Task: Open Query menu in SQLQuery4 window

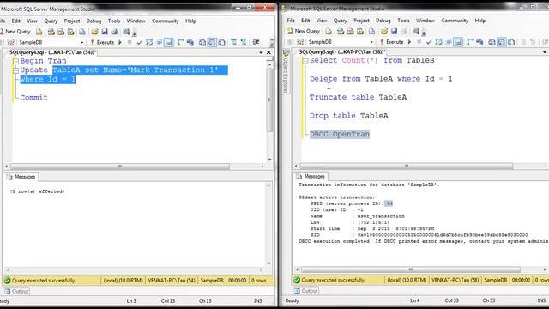Action: click(x=51, y=21)
